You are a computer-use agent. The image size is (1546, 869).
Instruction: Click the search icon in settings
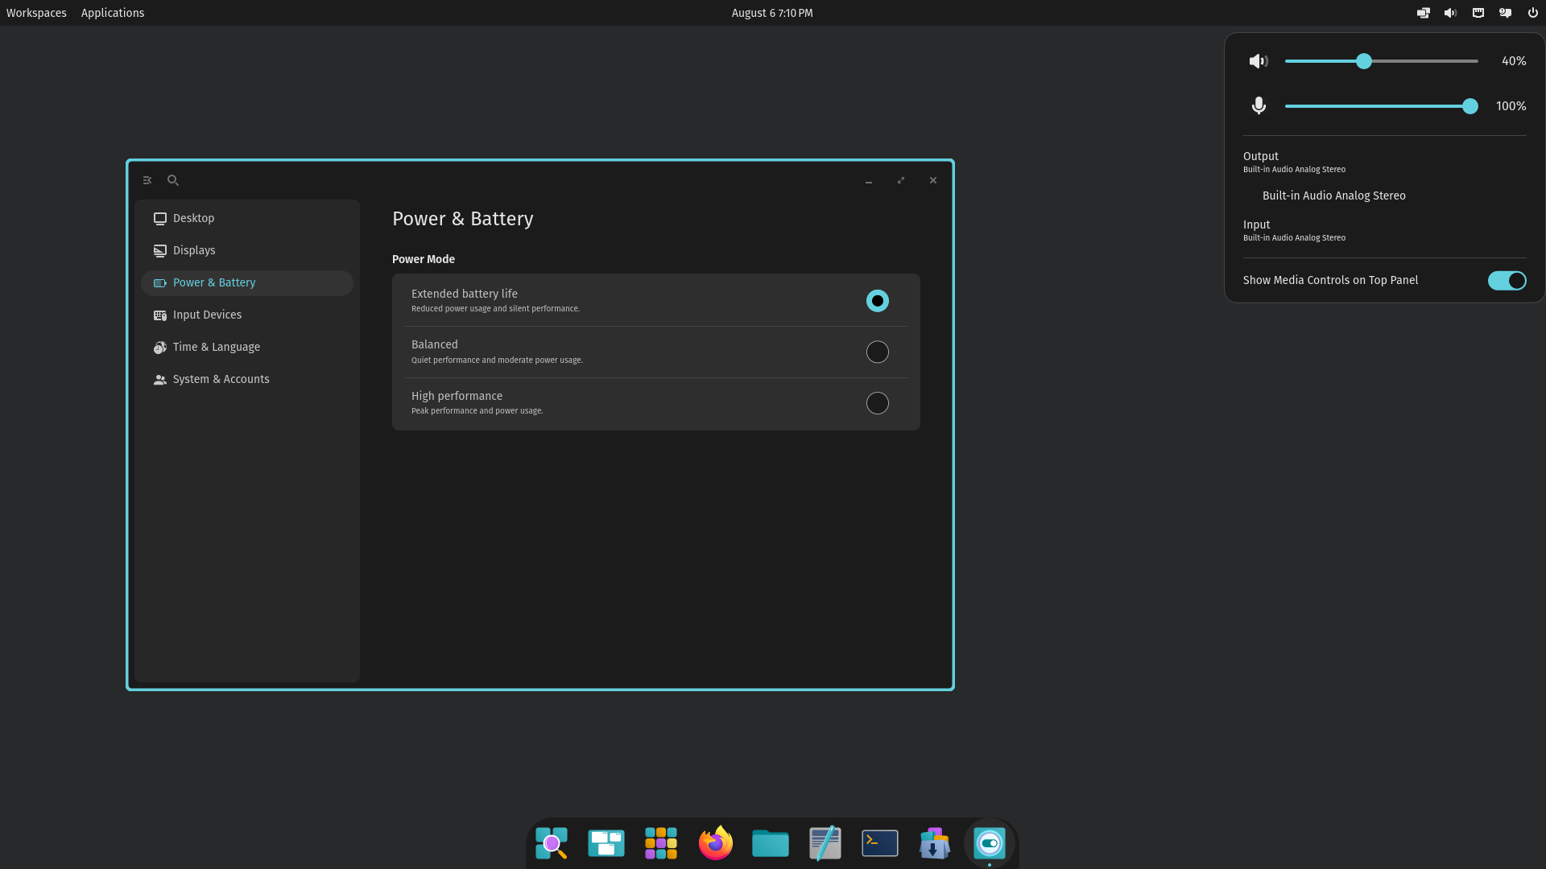173,179
